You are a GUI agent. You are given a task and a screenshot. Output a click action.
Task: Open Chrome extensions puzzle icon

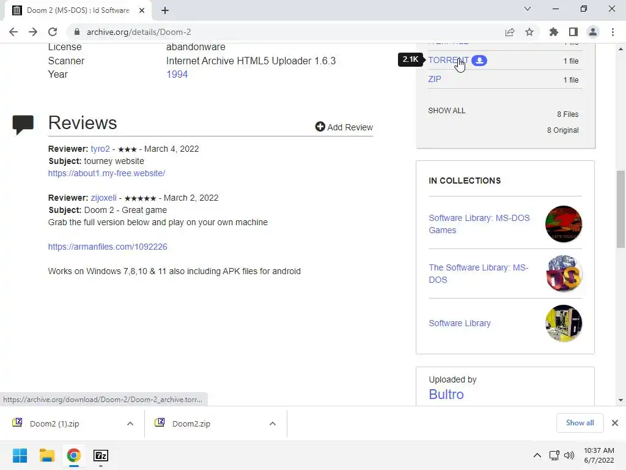tap(554, 32)
